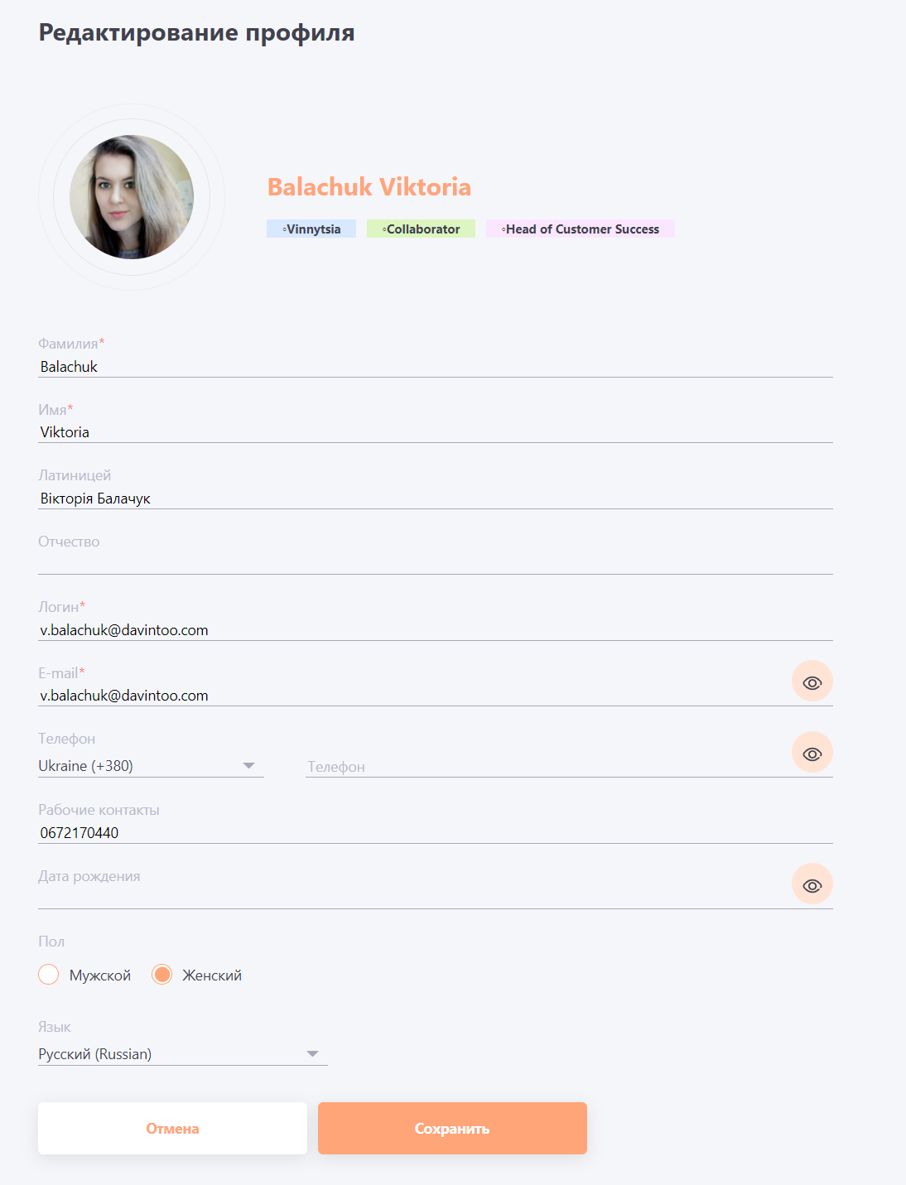Image resolution: width=906 pixels, height=1185 pixels.
Task: Toggle e-mail visibility eye icon
Action: tap(812, 682)
